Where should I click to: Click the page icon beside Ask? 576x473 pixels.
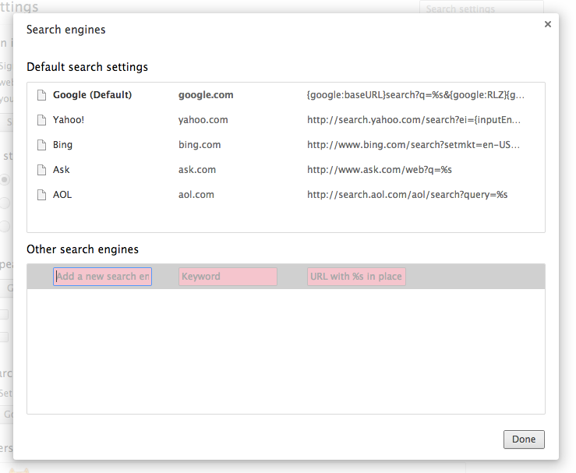click(x=42, y=170)
